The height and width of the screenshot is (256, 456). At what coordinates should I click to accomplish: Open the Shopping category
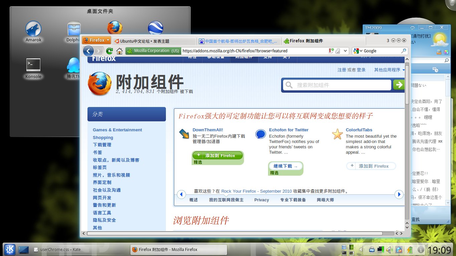coord(103,137)
